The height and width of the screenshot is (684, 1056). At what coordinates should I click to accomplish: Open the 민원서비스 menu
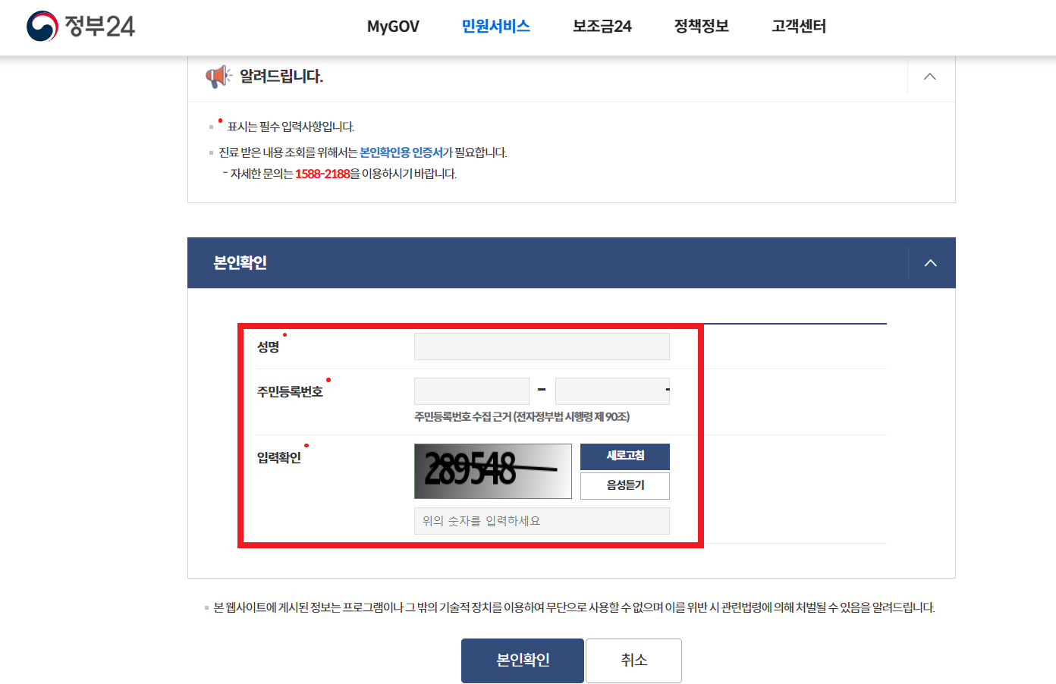pyautogui.click(x=496, y=27)
